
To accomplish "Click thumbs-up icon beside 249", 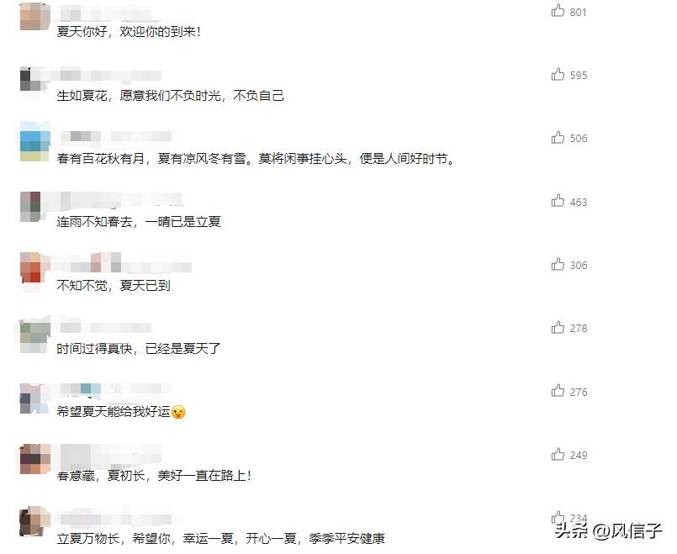I will pos(558,454).
